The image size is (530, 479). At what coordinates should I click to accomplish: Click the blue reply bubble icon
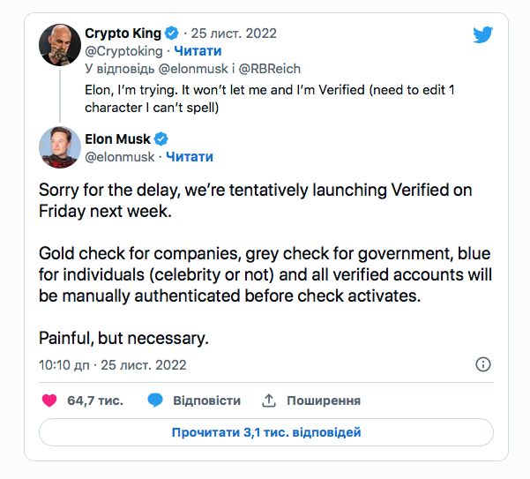coord(155,400)
